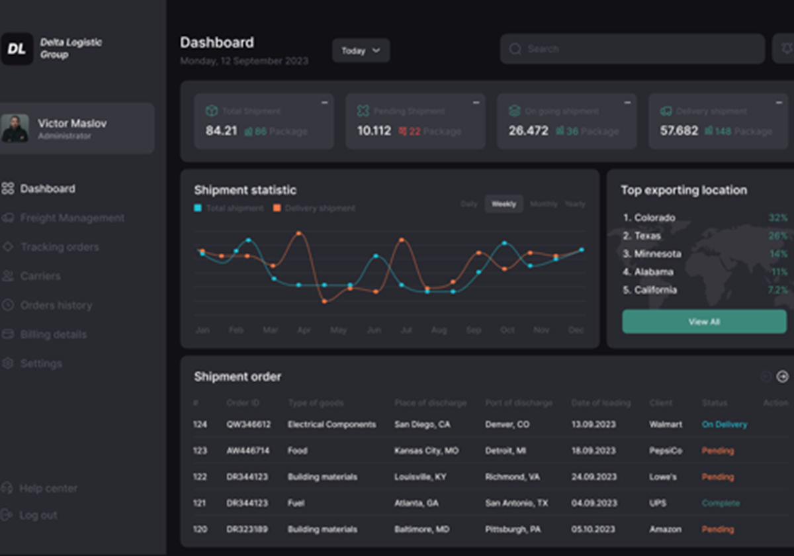This screenshot has height=556, width=794.
Task: Toggle Delivery shipment legend series
Action: [x=314, y=208]
